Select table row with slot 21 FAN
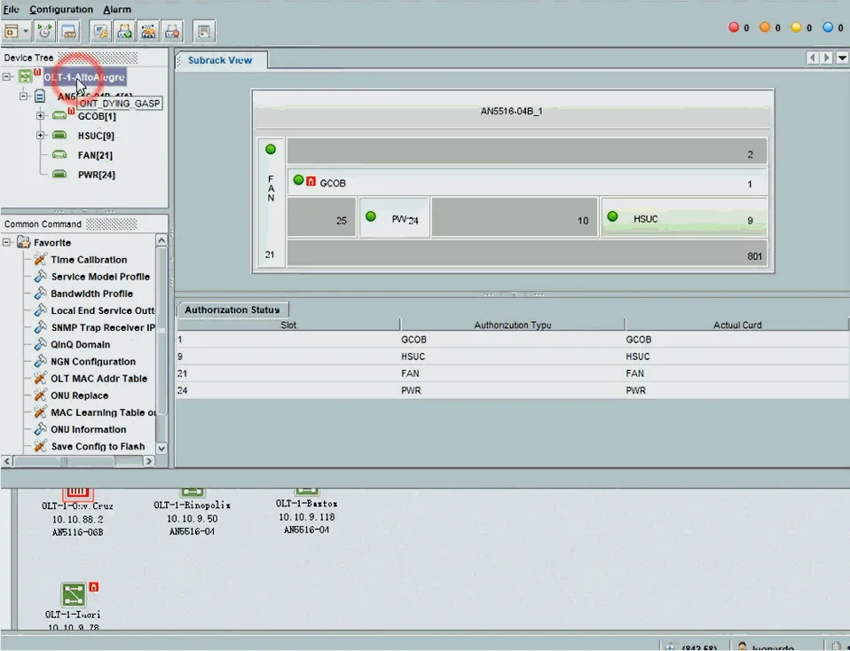 (512, 373)
